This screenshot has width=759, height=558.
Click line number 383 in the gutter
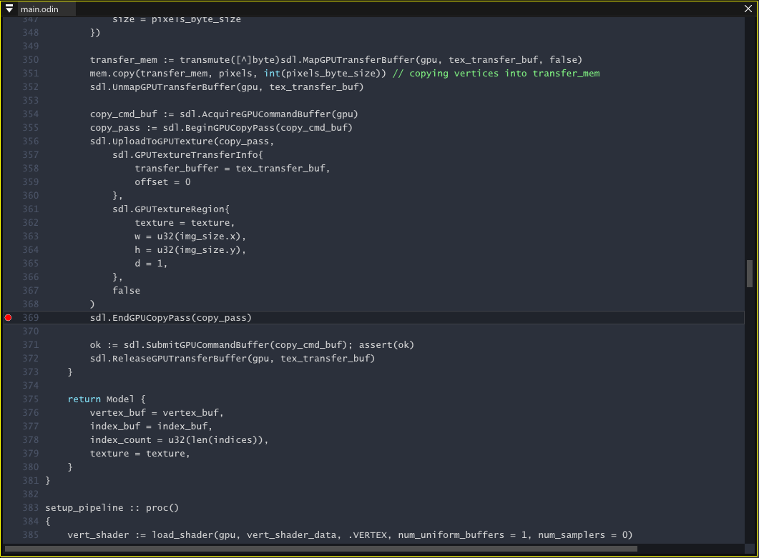31,508
